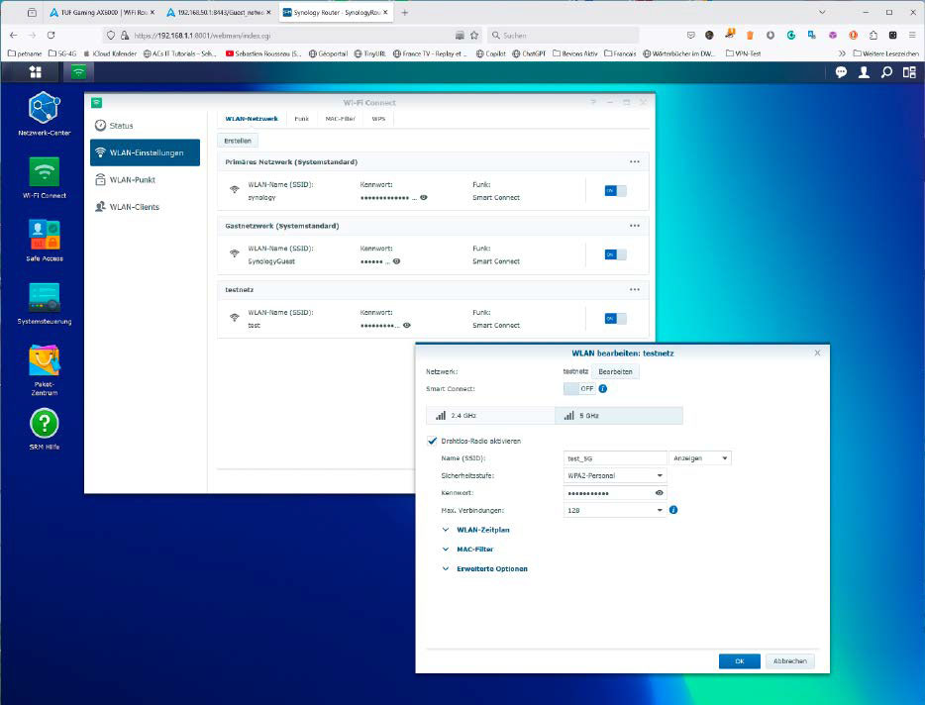
Task: Click the chat bubble notification icon
Action: (x=841, y=71)
